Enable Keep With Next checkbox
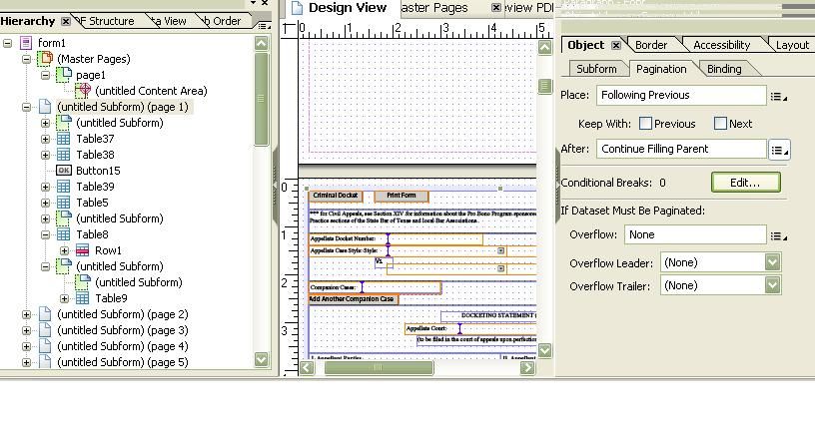Screen dimensions: 815x434 pos(720,124)
